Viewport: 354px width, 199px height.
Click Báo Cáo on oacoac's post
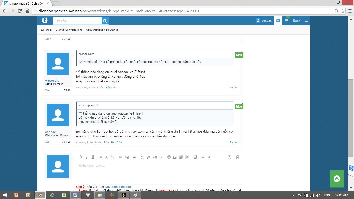click(x=116, y=143)
